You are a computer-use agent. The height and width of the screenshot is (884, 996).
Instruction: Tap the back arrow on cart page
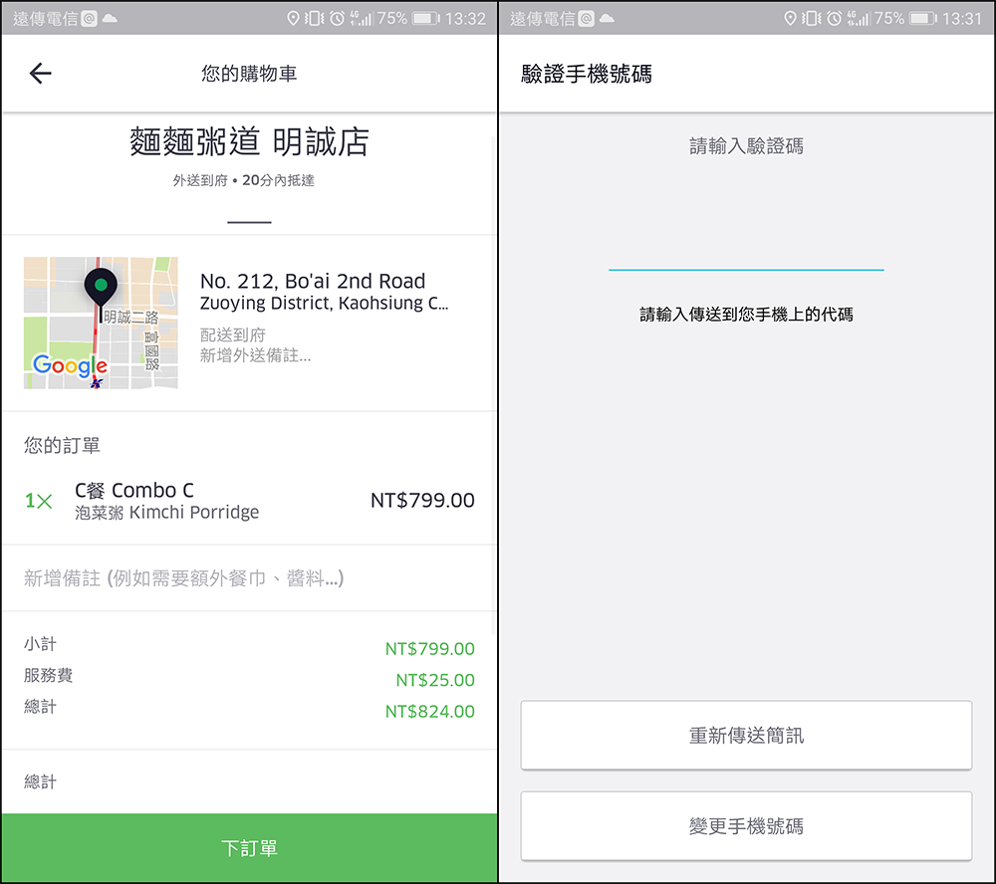coord(38,74)
